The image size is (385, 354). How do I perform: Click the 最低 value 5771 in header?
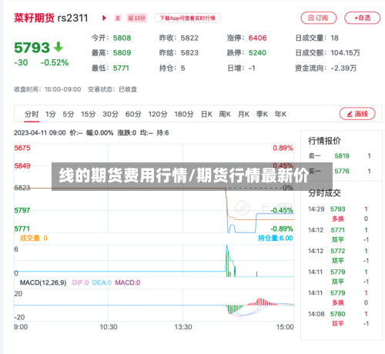click(x=121, y=68)
